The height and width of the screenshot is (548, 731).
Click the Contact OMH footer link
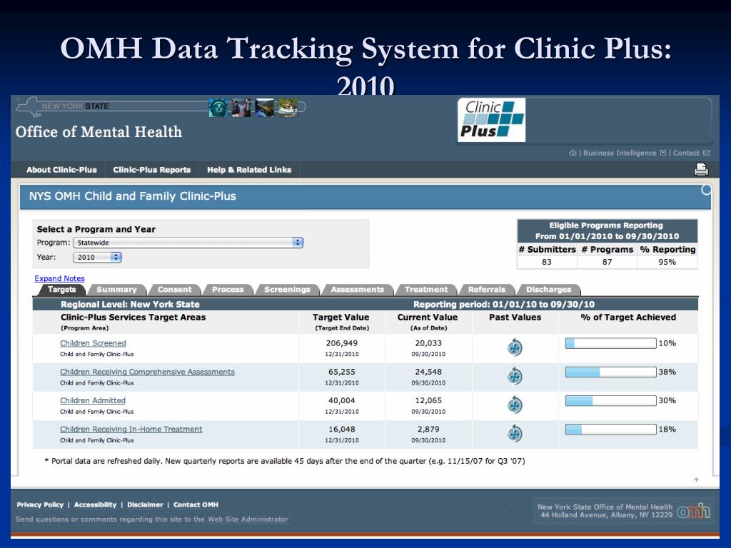[x=196, y=504]
